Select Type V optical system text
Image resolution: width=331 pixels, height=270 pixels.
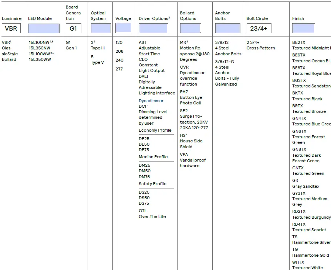pos(97,62)
